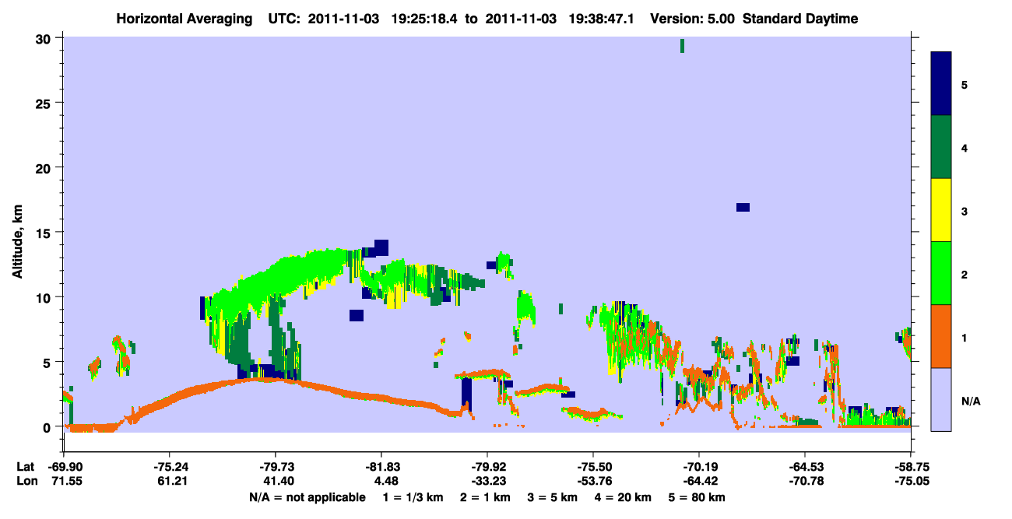The image size is (1012, 519).
Task: Click the latitude value -79.92
Action: (487, 467)
